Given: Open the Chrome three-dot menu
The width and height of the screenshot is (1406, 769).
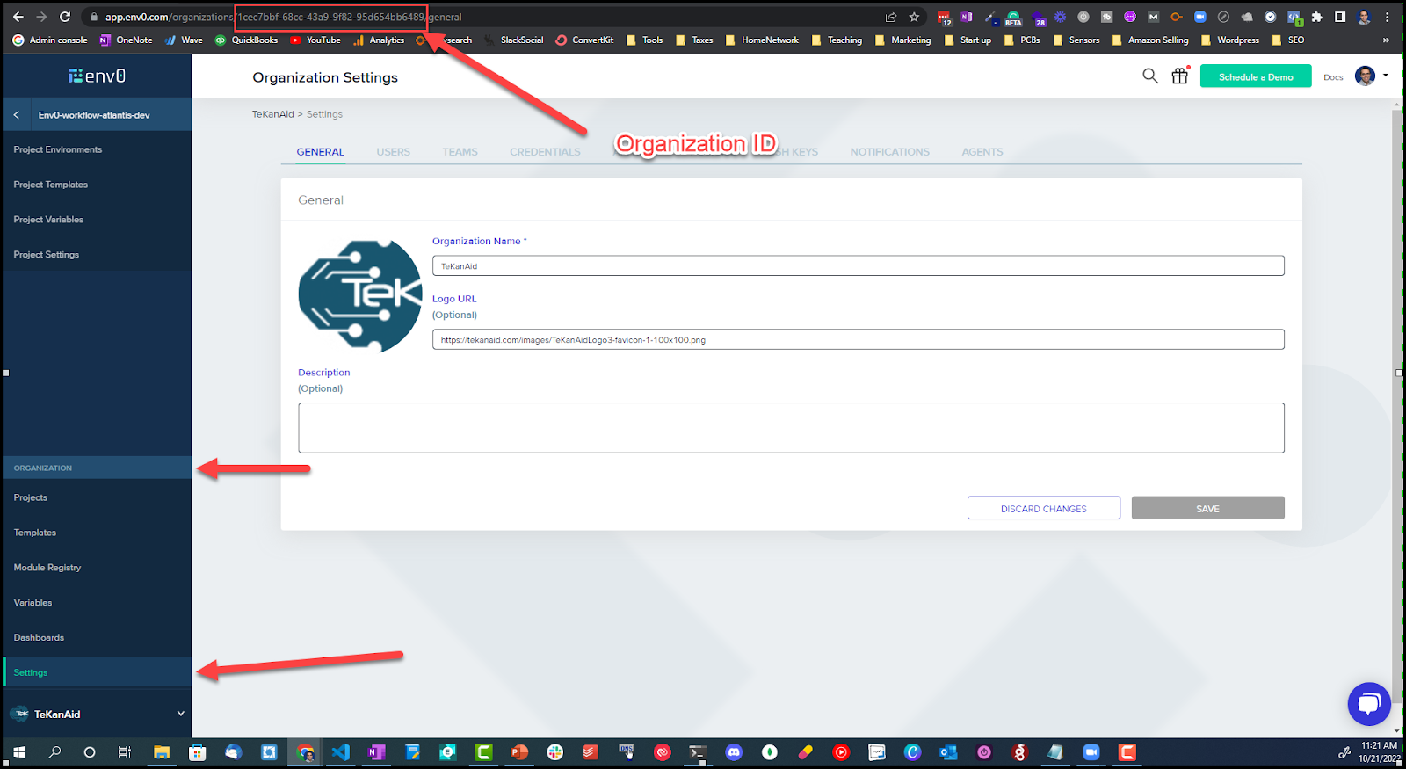Looking at the screenshot, I should pyautogui.click(x=1388, y=17).
